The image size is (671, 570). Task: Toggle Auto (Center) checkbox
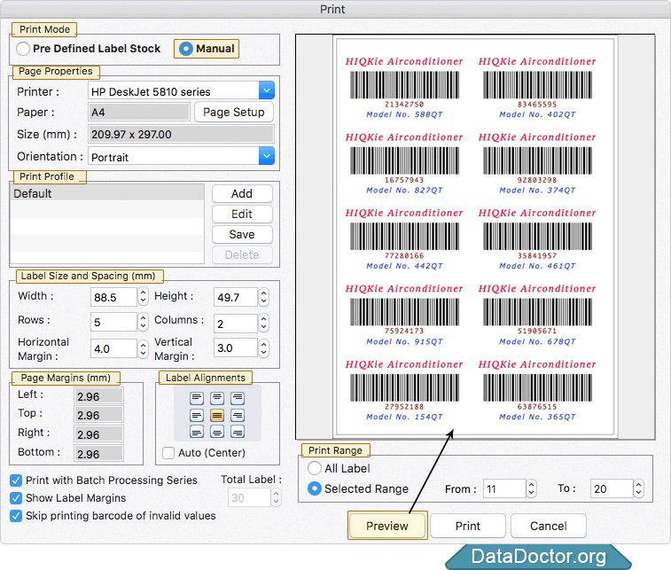168,453
